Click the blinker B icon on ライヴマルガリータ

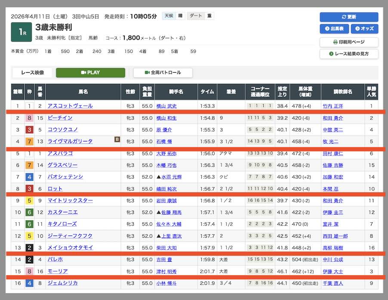[117, 139]
